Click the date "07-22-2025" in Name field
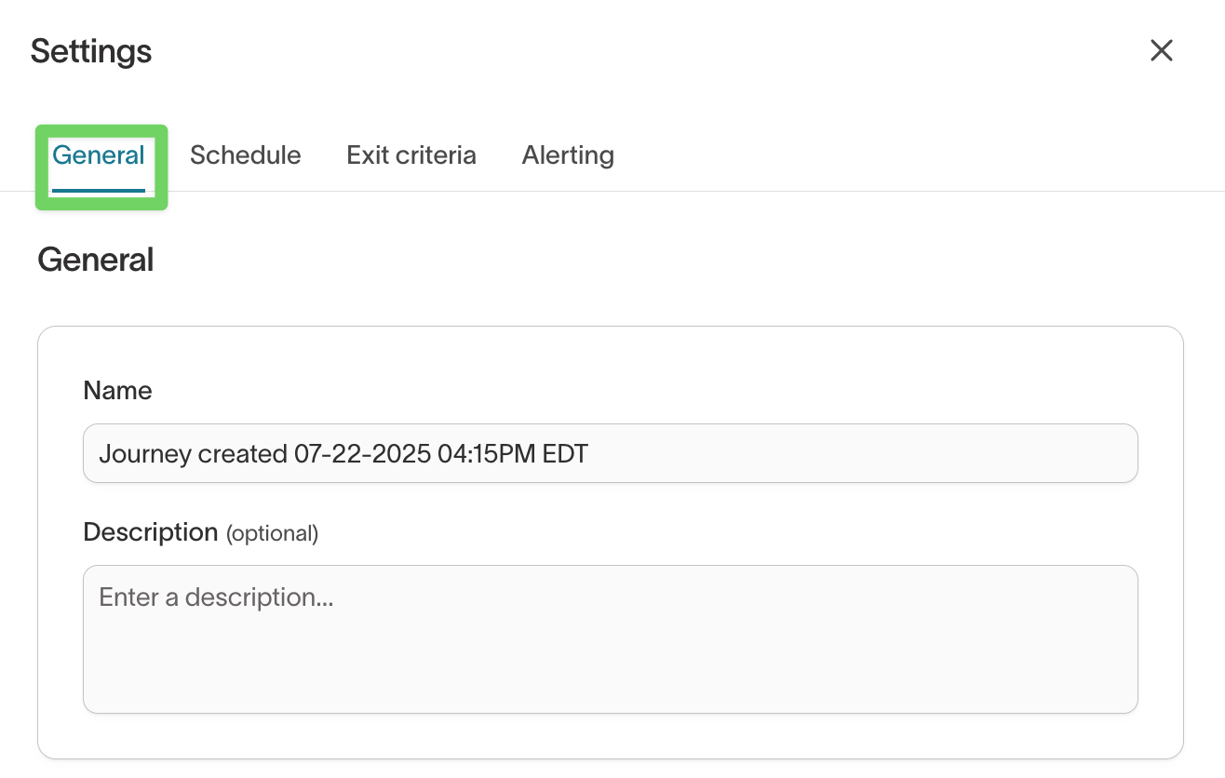Viewport: 1225px width, 778px height. point(362,454)
